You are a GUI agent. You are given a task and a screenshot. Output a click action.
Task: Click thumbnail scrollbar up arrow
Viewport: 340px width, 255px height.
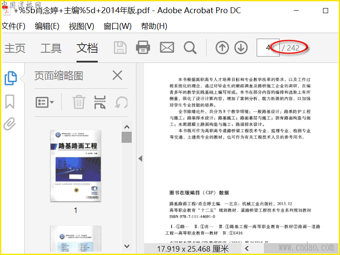tap(127, 127)
